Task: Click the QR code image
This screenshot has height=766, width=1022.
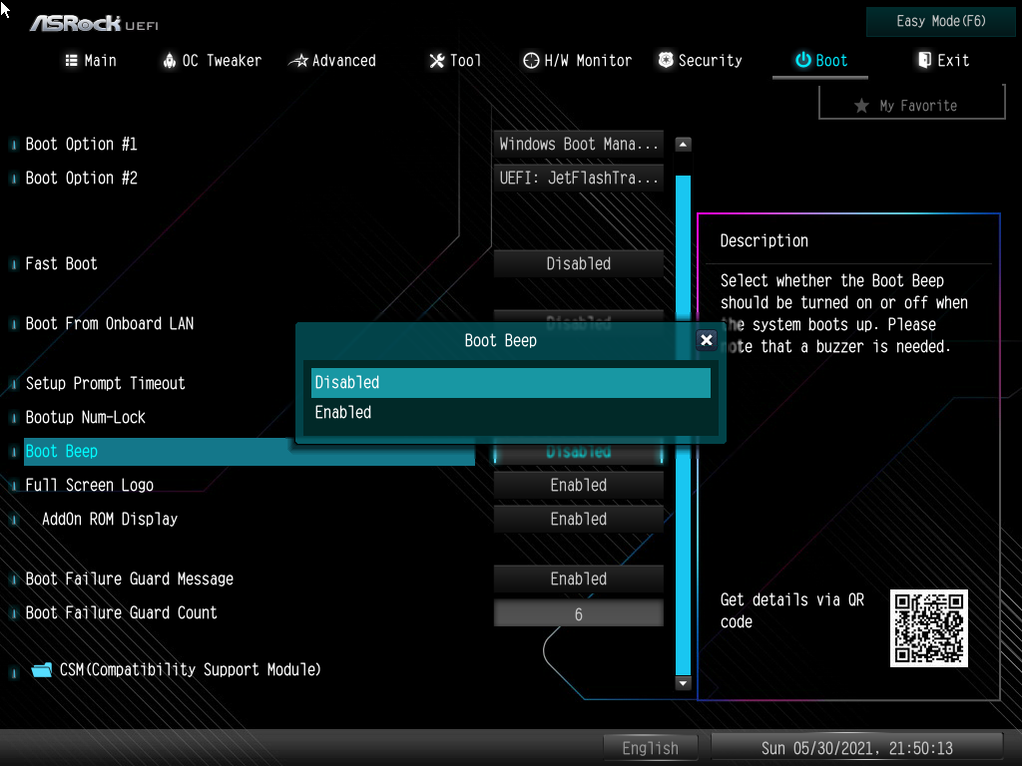Action: click(929, 628)
